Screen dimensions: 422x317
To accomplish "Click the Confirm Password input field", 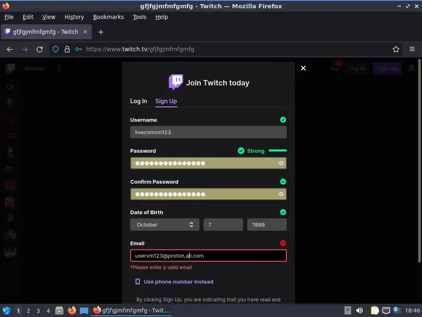I will pyautogui.click(x=208, y=194).
